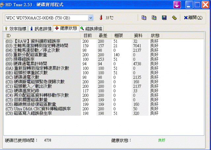Open the options gear icon
Viewport: 211px width, 150px height.
tap(174, 17)
